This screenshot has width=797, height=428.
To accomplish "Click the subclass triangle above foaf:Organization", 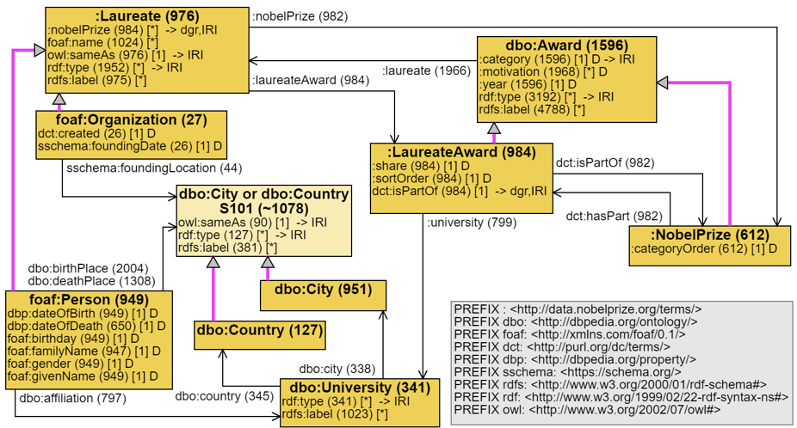I will point(59,101).
